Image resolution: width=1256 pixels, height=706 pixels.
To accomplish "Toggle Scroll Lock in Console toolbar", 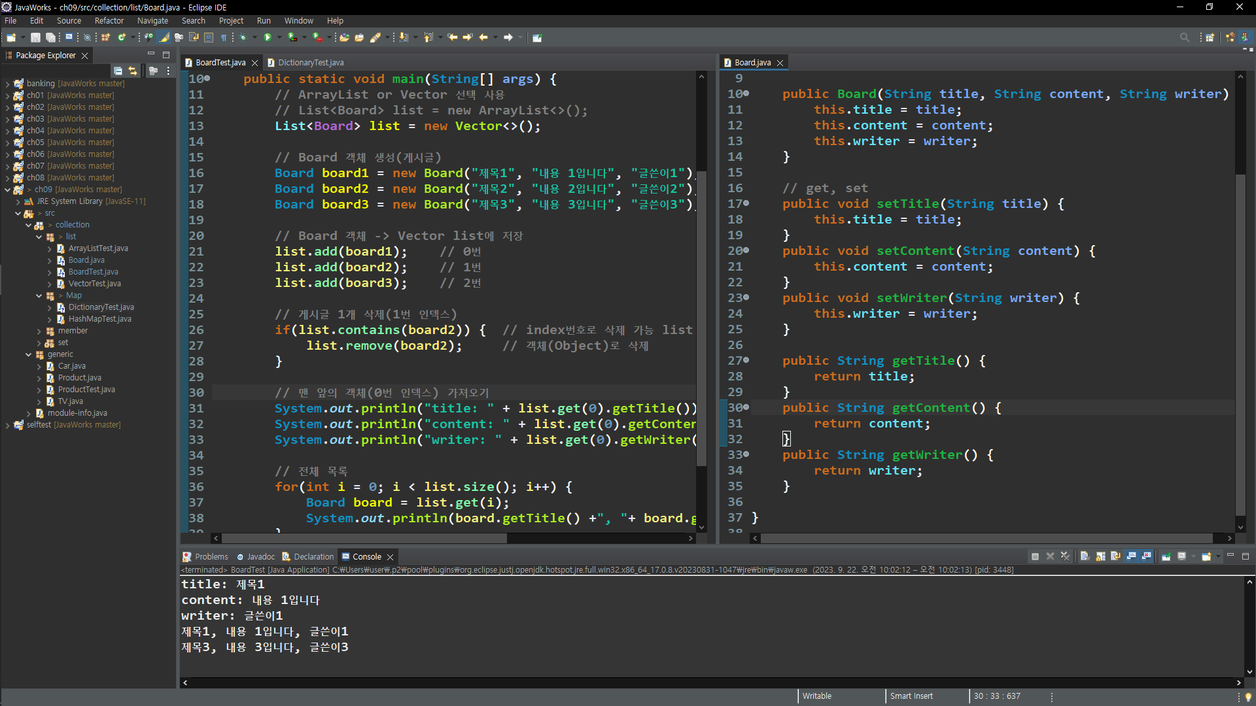I will pos(1100,556).
